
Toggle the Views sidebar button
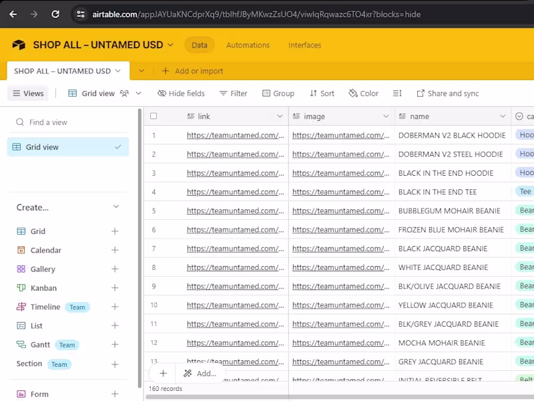(x=28, y=94)
